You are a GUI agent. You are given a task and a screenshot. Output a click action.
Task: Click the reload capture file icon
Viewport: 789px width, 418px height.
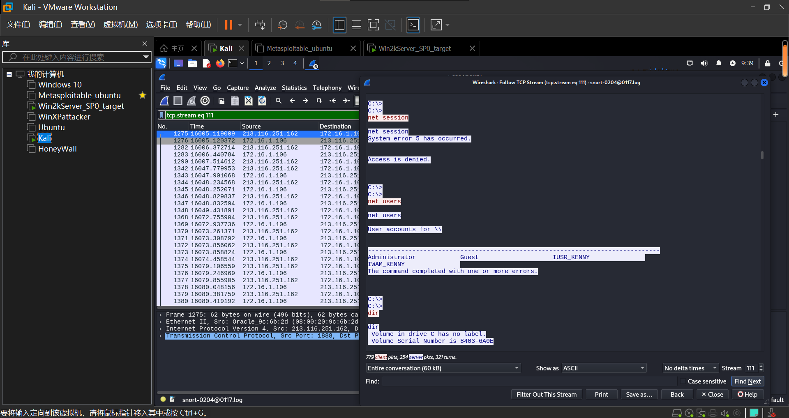click(262, 101)
